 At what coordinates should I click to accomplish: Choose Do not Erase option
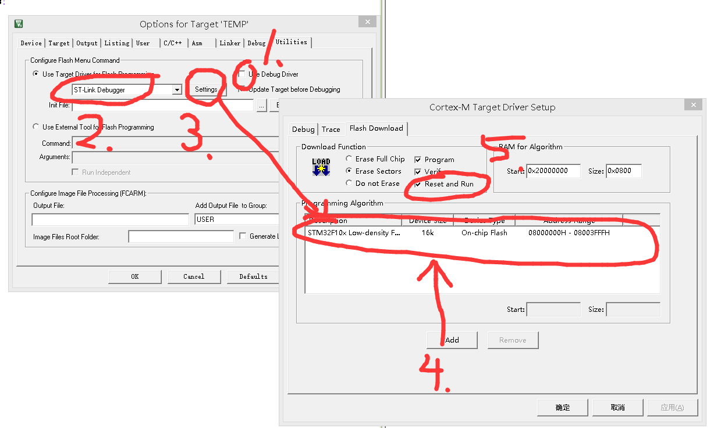coord(349,183)
